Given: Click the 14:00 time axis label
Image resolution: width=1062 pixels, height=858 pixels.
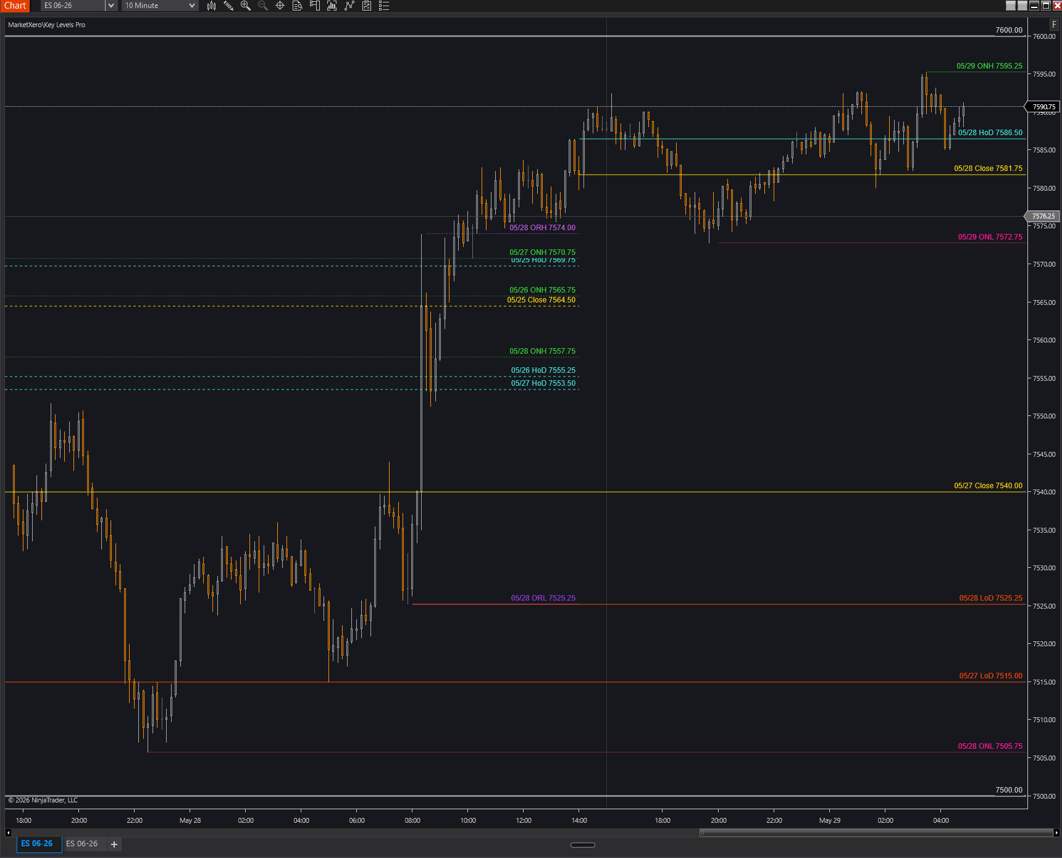Looking at the screenshot, I should [579, 820].
